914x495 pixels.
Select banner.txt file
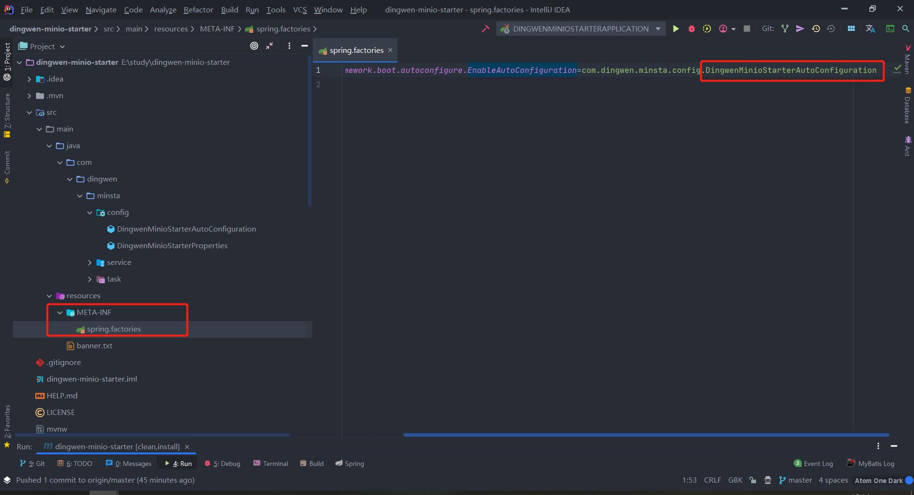[x=89, y=346]
